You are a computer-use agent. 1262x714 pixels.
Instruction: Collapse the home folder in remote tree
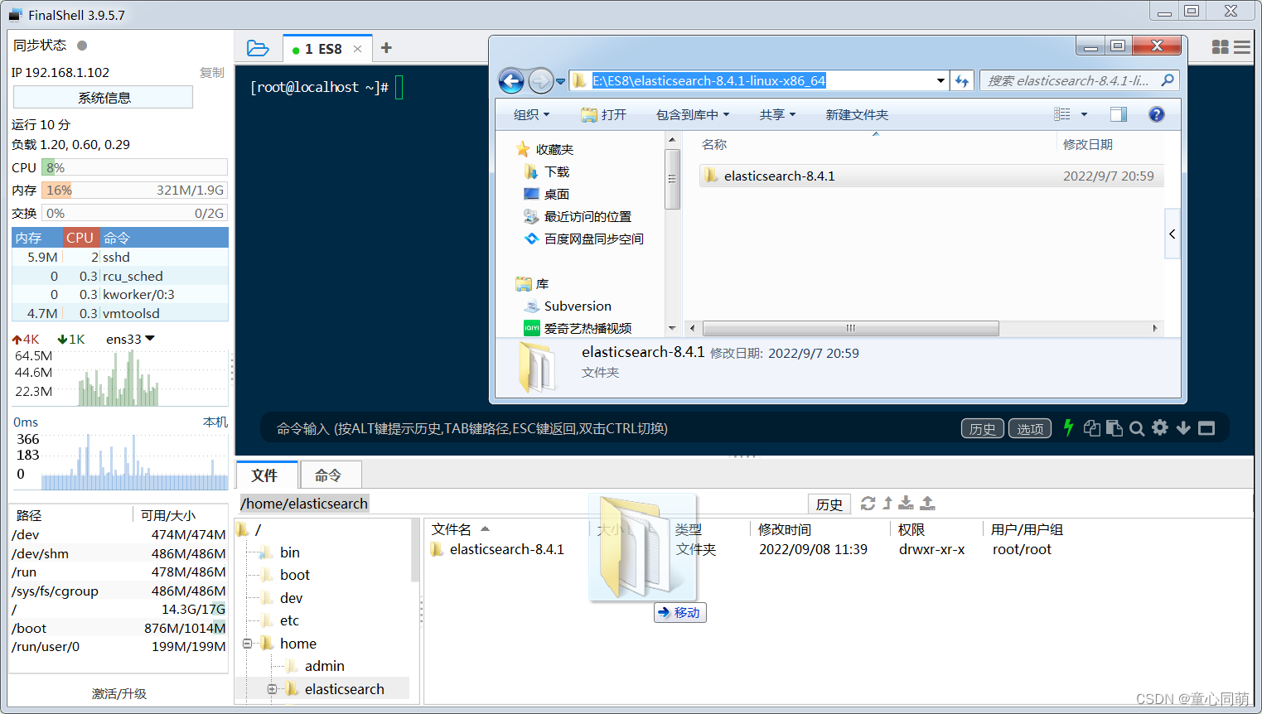pyautogui.click(x=247, y=644)
